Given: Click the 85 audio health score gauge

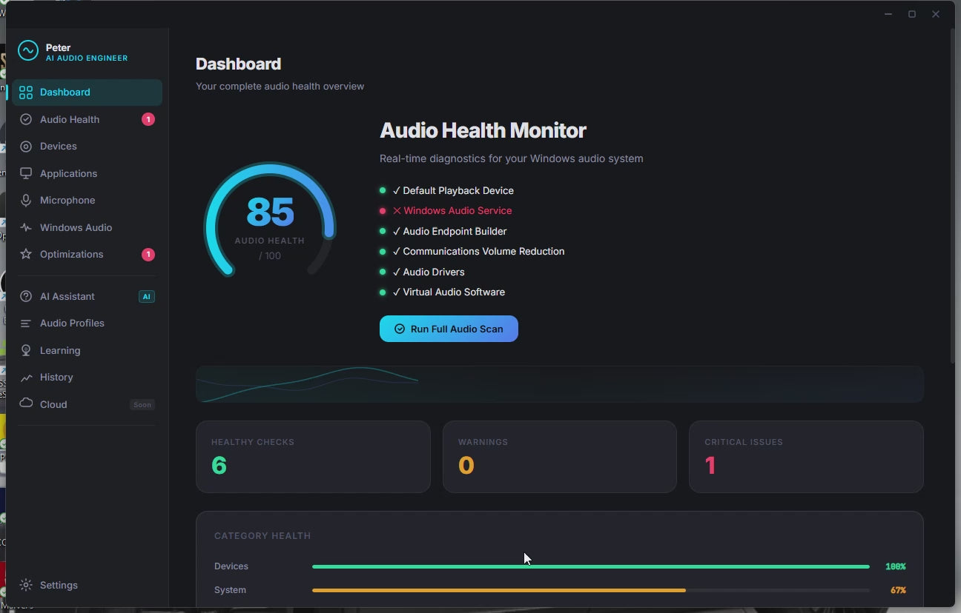Looking at the screenshot, I should 270,221.
